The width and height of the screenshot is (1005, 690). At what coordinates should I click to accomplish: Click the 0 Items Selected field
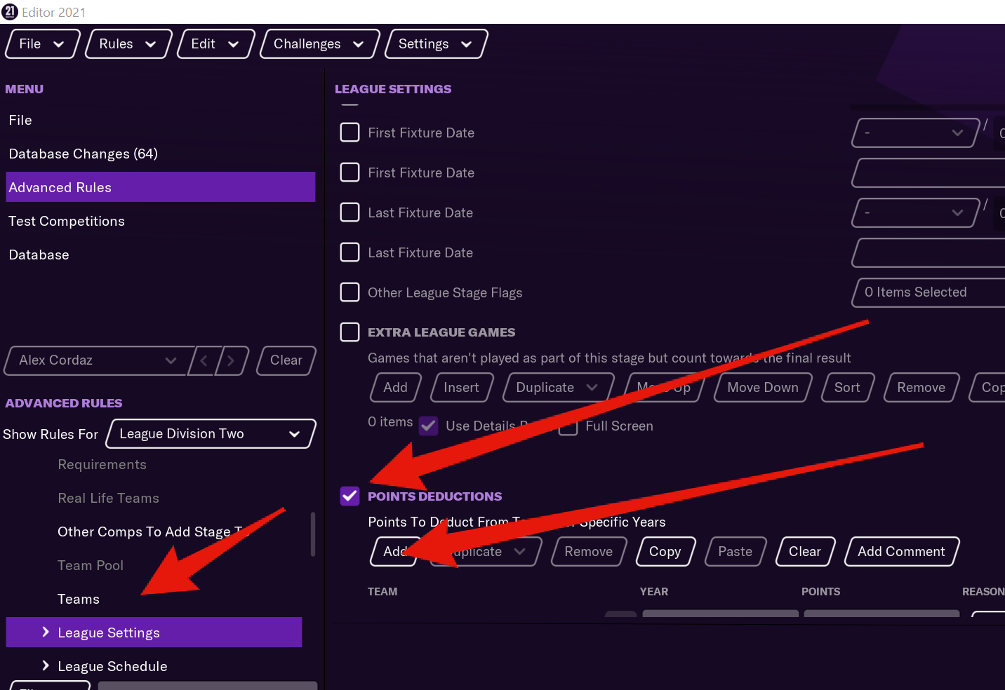[x=926, y=292]
